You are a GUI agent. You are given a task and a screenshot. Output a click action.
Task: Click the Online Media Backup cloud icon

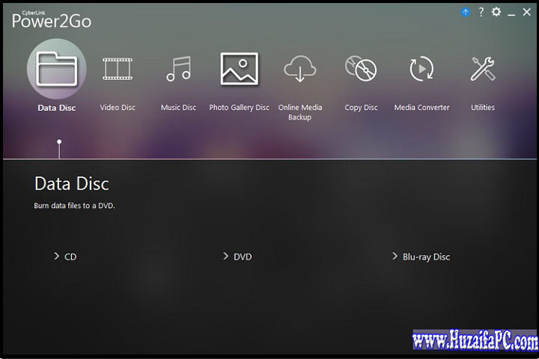(299, 69)
